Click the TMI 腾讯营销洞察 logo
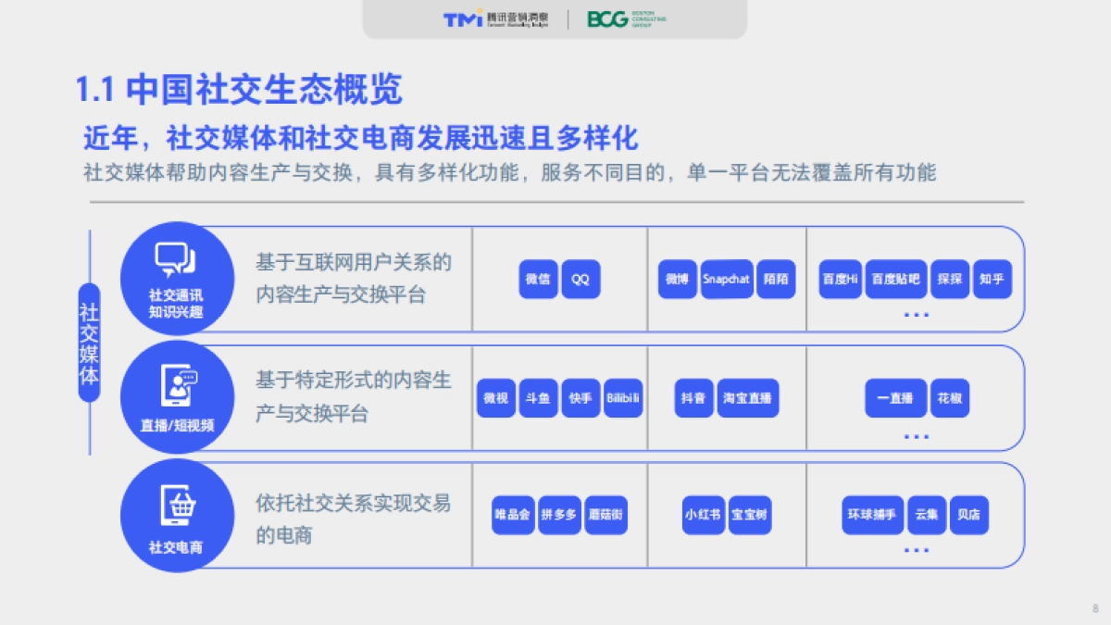The width and height of the screenshot is (1111, 625). [486, 20]
